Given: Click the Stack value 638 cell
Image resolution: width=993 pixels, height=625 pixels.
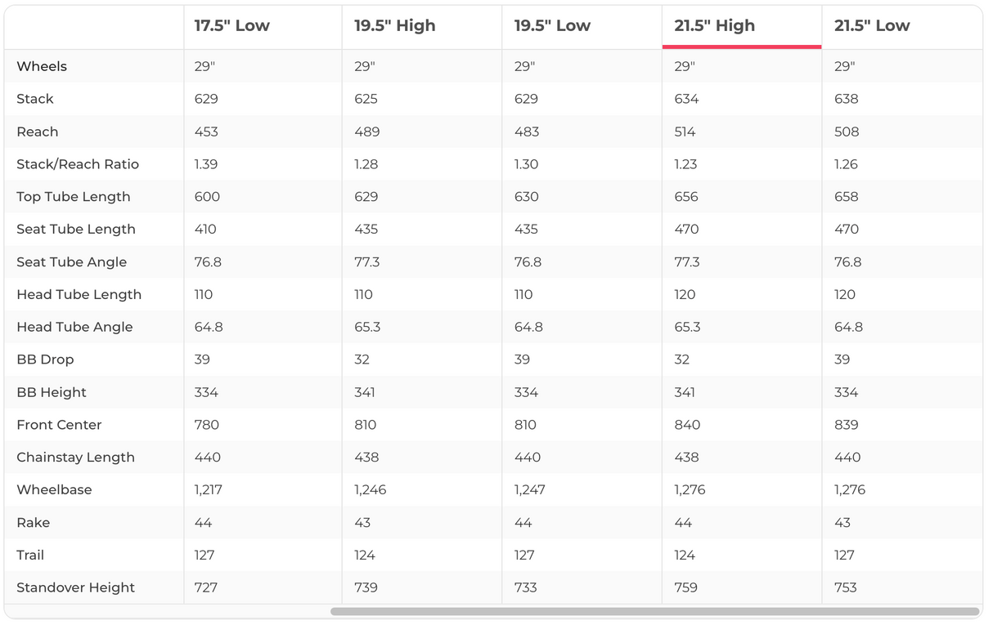Looking at the screenshot, I should pos(846,99).
